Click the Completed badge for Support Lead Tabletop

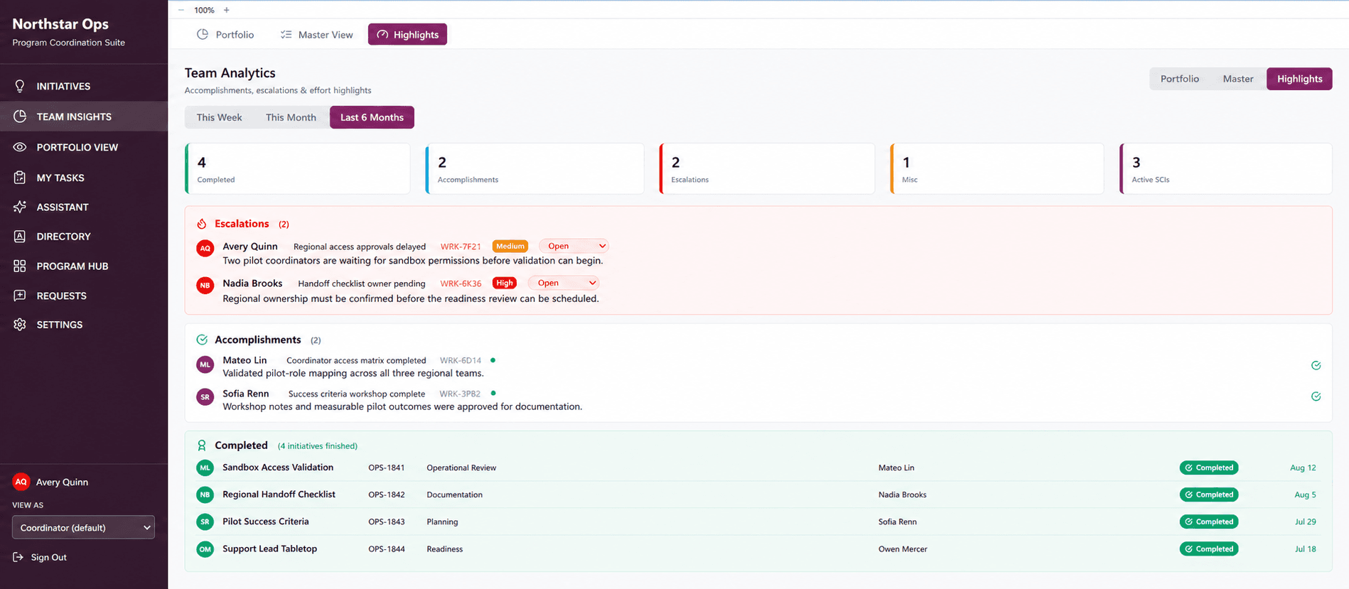(x=1209, y=549)
